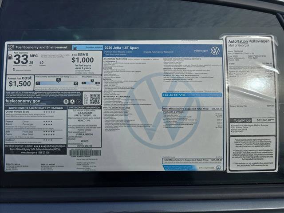Click the Annual fuel cost $1,500 box

[20, 83]
